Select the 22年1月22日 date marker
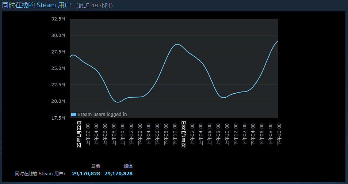The width and height of the screenshot is (348, 184). (79, 134)
